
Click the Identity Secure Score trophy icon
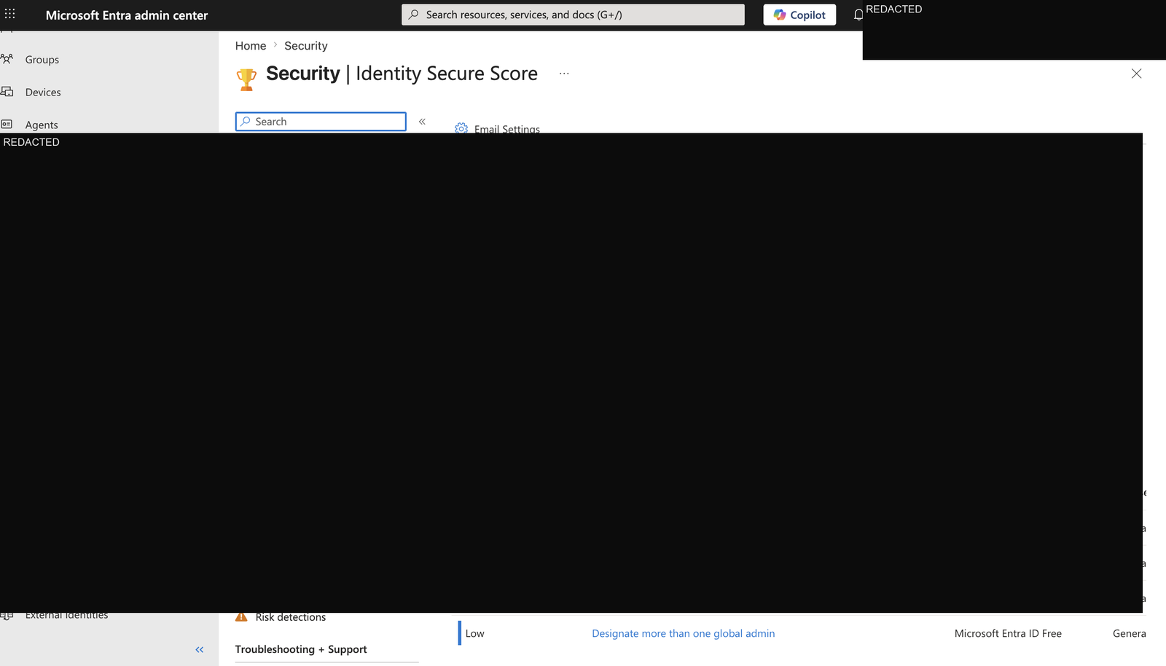point(246,79)
